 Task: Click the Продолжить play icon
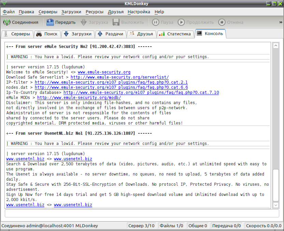coord(181,22)
